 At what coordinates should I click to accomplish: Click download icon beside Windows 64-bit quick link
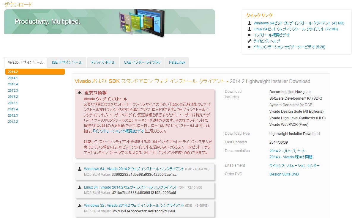coord(249,23)
